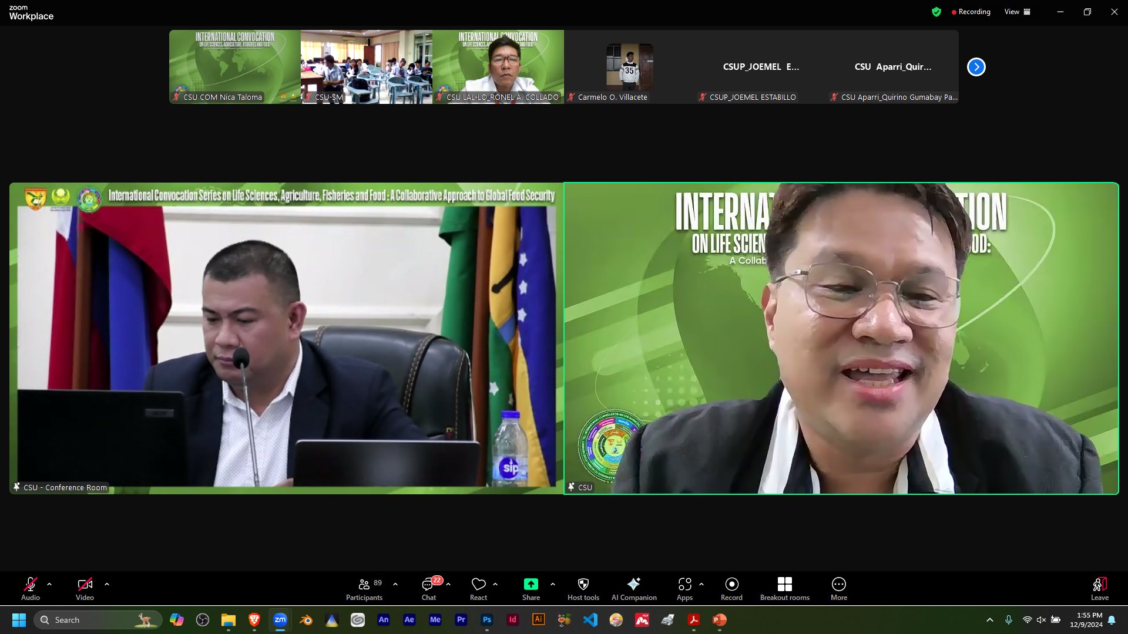Open the Apps menu icon
The image size is (1128, 634).
pyautogui.click(x=684, y=589)
